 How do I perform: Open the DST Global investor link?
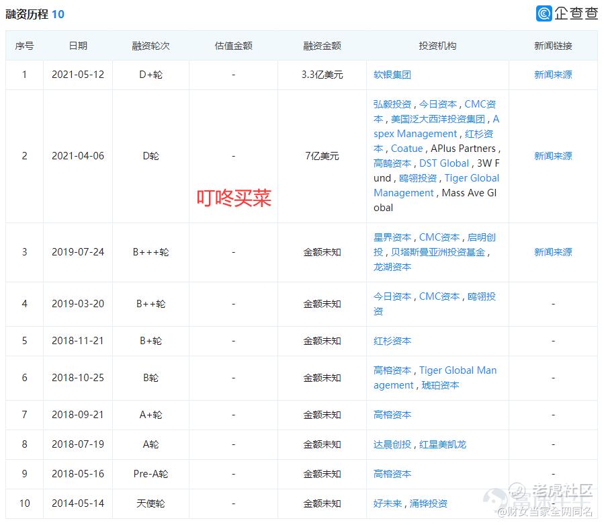[x=443, y=163]
